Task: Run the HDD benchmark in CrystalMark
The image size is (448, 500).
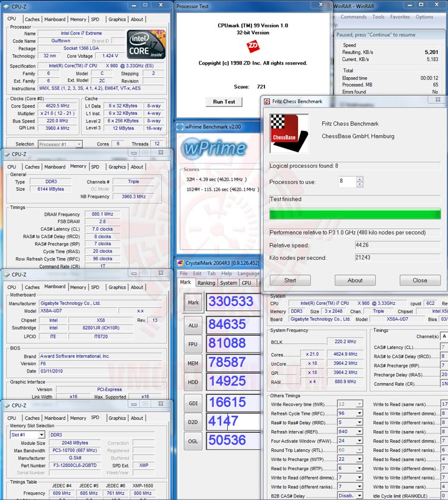Action: coord(193,382)
